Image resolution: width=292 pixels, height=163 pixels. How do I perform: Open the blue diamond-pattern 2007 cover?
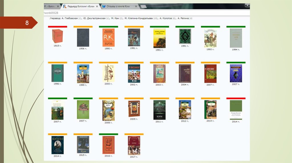236,73
